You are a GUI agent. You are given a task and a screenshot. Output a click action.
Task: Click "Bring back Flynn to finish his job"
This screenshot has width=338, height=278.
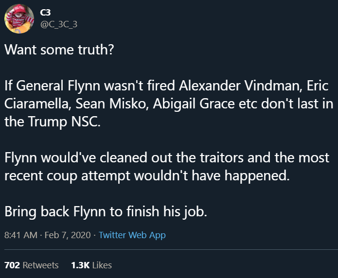(106, 212)
